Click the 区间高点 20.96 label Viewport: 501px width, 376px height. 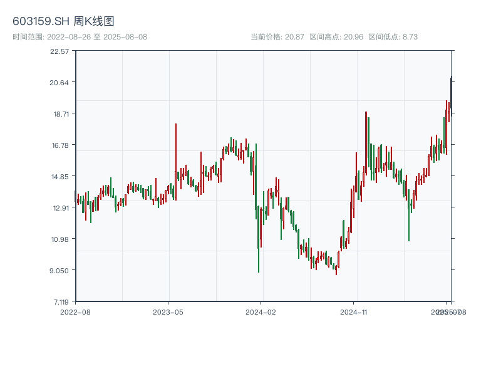pyautogui.click(x=336, y=37)
